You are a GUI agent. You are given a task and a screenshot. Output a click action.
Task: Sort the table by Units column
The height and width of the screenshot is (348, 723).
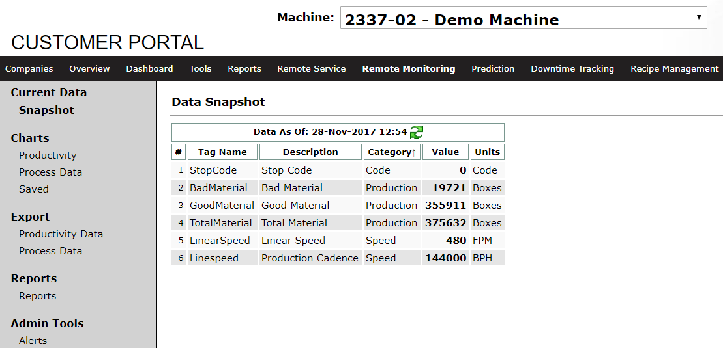click(488, 152)
